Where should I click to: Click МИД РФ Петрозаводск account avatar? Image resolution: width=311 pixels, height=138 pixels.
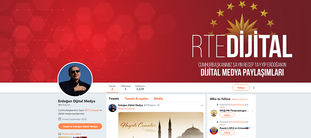pos(214,113)
